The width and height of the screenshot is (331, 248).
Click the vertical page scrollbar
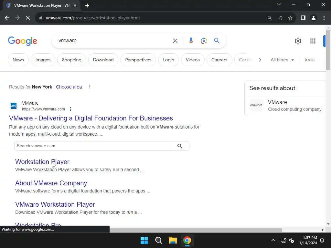(x=328, y=50)
